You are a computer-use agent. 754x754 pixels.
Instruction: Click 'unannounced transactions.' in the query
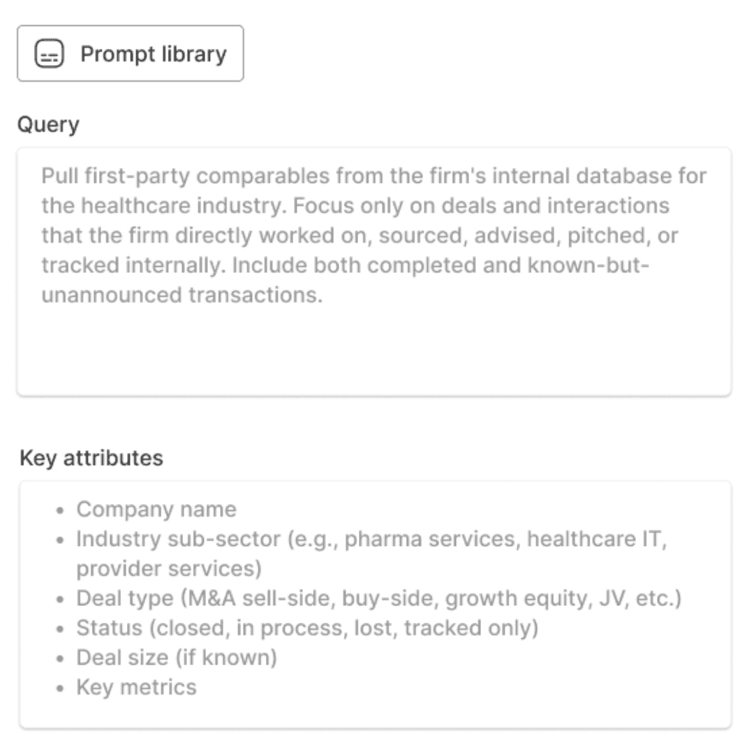pos(182,295)
